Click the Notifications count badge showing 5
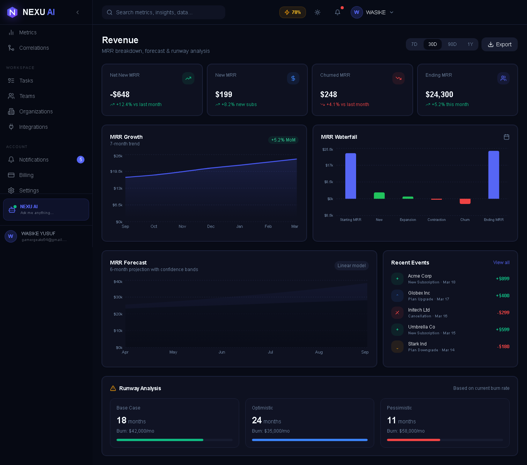 (x=81, y=160)
